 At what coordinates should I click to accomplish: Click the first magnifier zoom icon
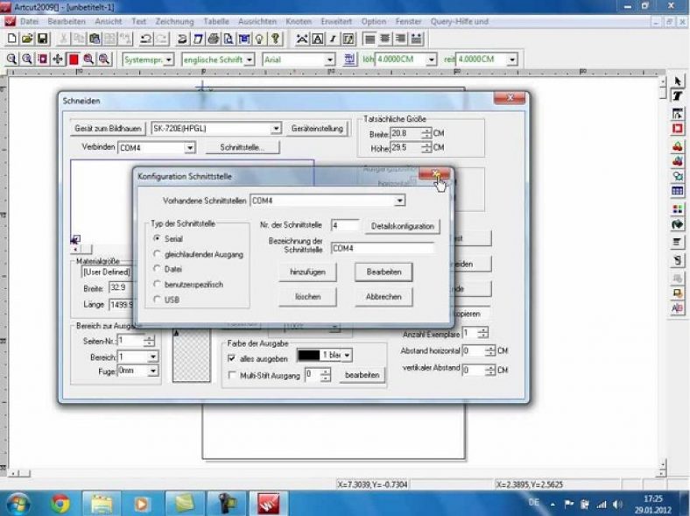tap(12, 60)
